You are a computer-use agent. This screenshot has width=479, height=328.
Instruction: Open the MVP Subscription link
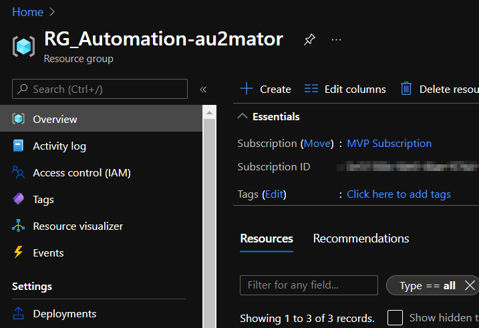389,143
